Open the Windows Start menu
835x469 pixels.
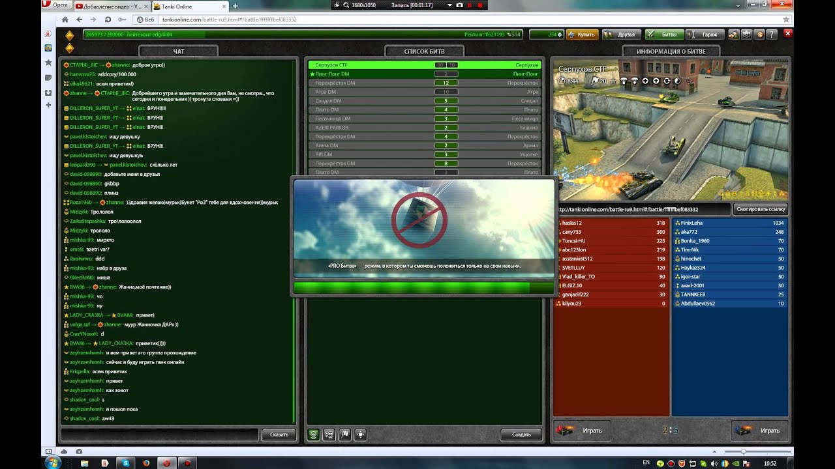click(x=52, y=462)
